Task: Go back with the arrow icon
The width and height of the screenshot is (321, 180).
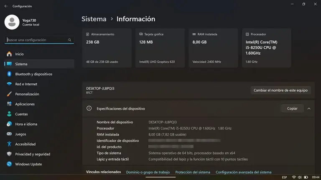Action: click(6, 6)
